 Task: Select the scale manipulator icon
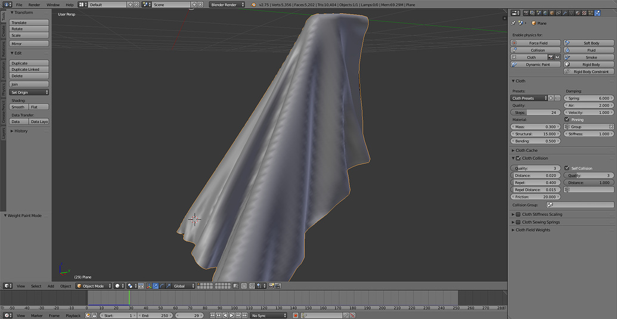(168, 286)
